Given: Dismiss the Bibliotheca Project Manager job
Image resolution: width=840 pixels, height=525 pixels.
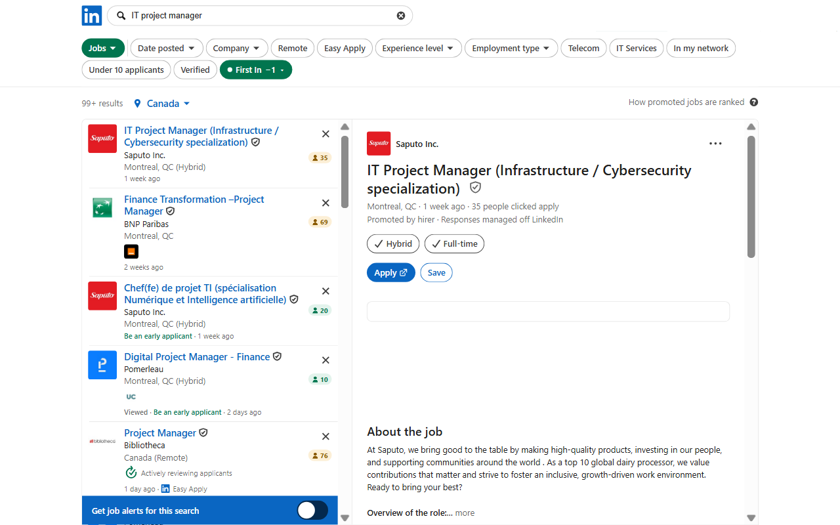Looking at the screenshot, I should click(x=325, y=436).
